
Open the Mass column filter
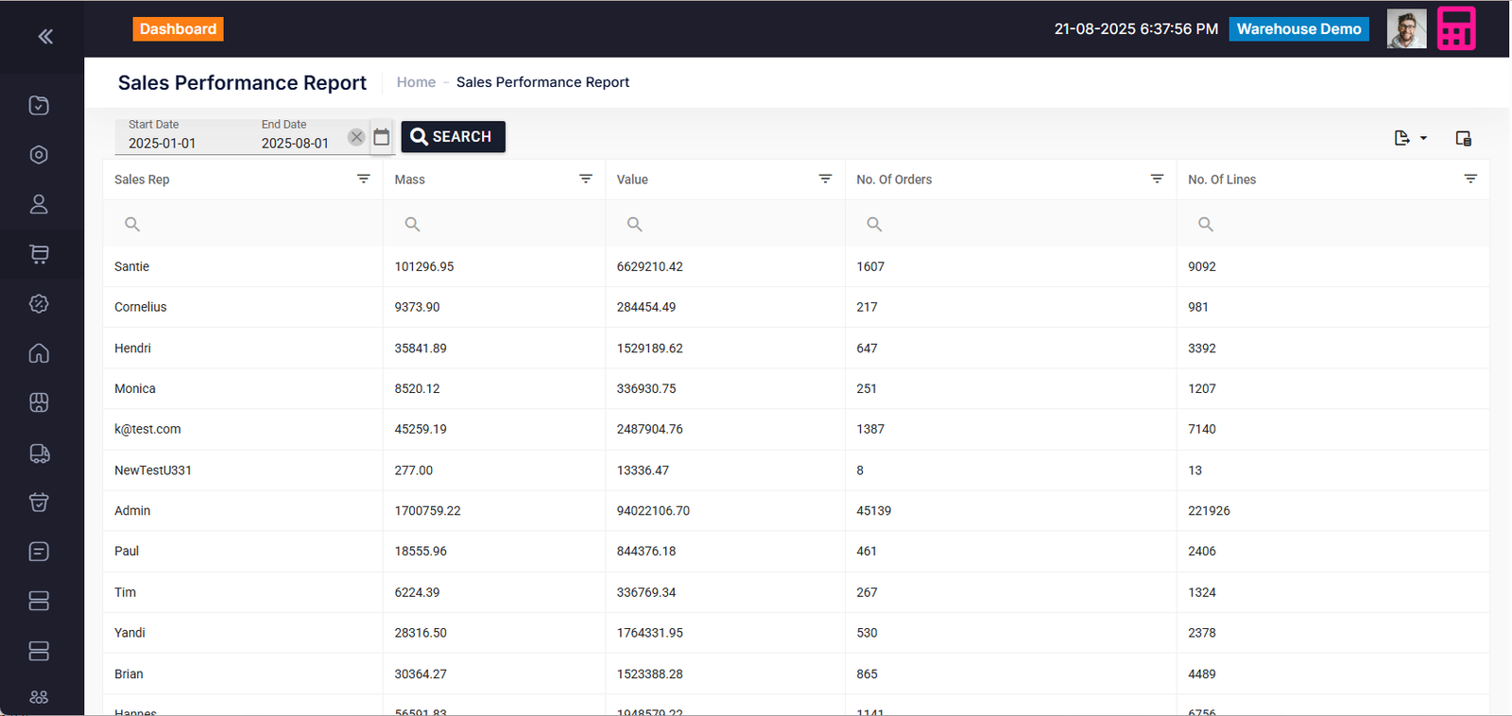tap(585, 179)
